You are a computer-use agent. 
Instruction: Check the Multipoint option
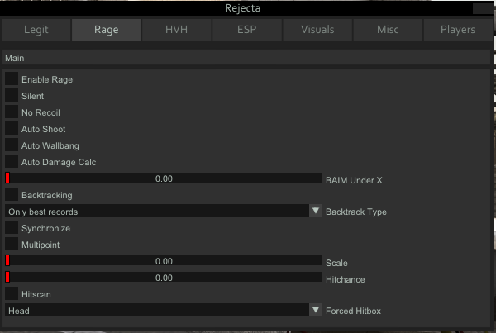click(12, 245)
